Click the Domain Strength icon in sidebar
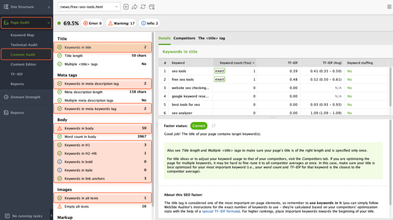Image resolution: width=393 pixels, height=220 pixels. 6,97
